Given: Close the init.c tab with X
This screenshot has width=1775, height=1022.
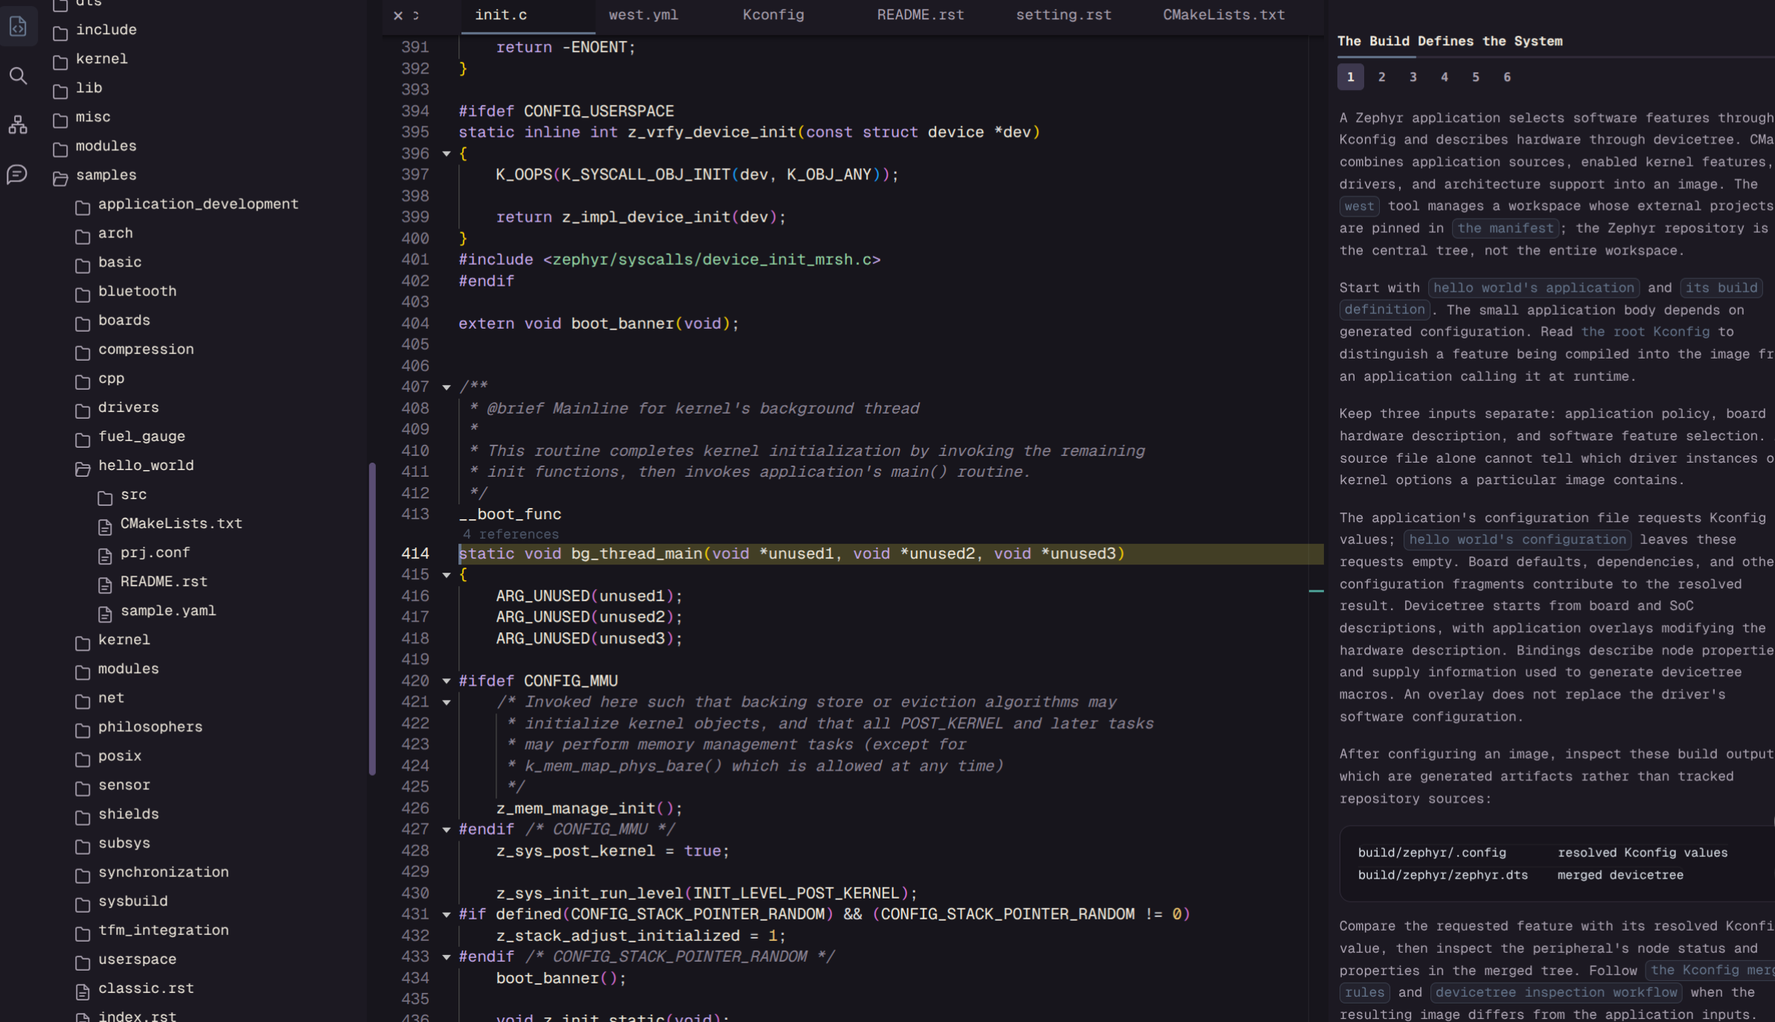Looking at the screenshot, I should point(398,15).
